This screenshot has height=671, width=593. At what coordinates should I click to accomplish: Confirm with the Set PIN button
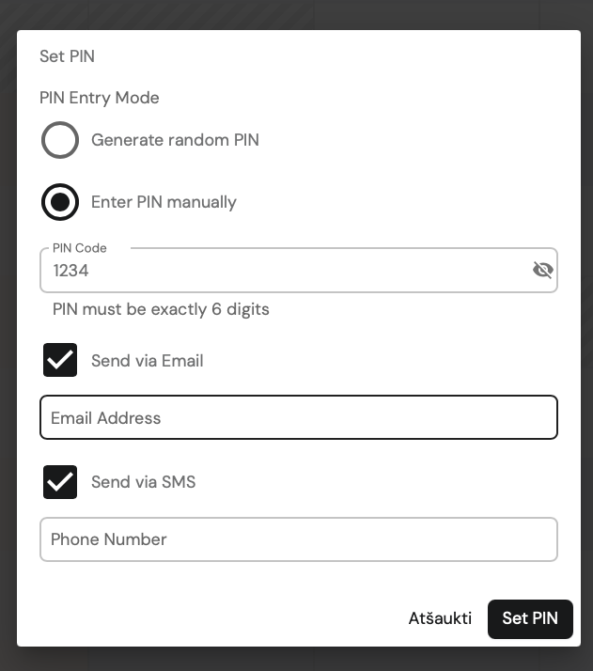[530, 618]
